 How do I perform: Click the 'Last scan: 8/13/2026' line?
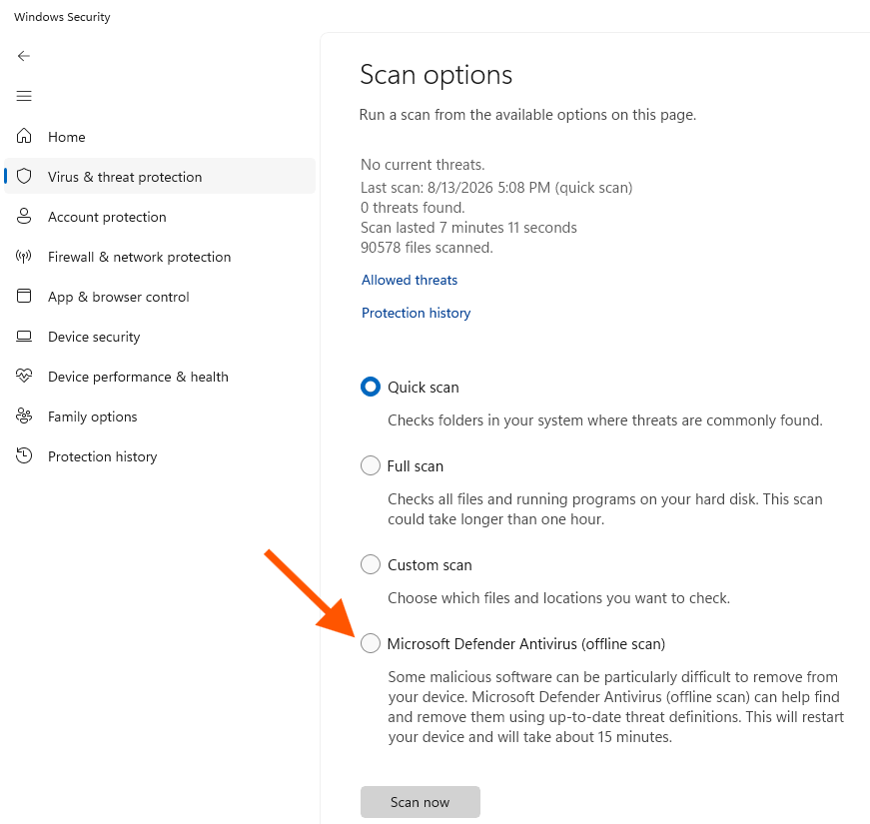pos(496,188)
